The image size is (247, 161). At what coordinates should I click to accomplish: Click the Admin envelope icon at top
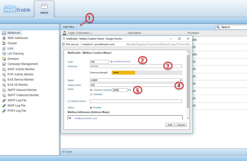click(44, 6)
